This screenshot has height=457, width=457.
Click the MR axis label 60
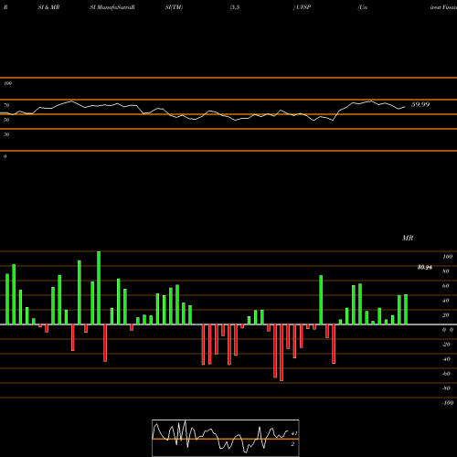[446, 286]
